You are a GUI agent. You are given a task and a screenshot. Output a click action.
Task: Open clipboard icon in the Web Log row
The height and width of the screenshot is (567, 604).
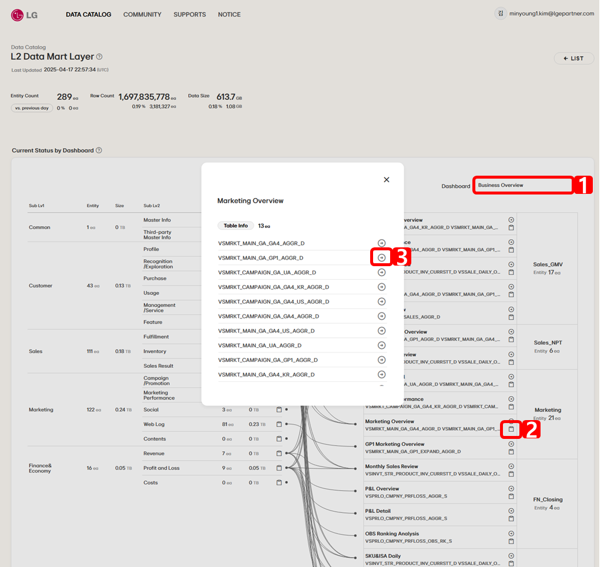point(279,424)
